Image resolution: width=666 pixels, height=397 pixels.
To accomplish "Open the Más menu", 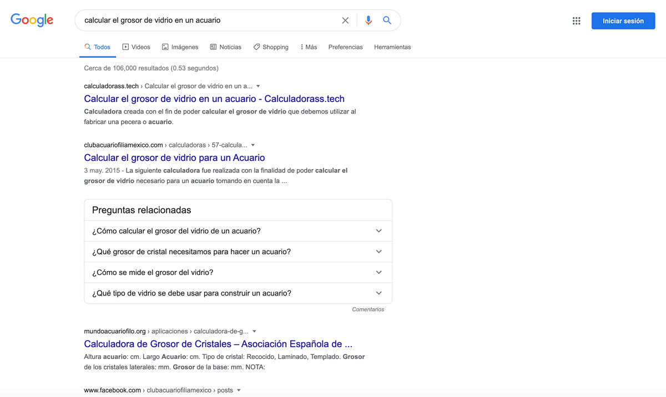I will [309, 47].
